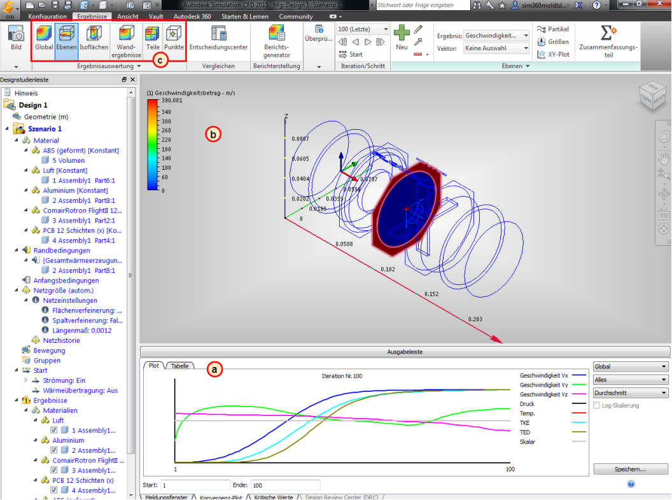
Task: Open the Starten & Lernen tab
Action: pos(245,17)
